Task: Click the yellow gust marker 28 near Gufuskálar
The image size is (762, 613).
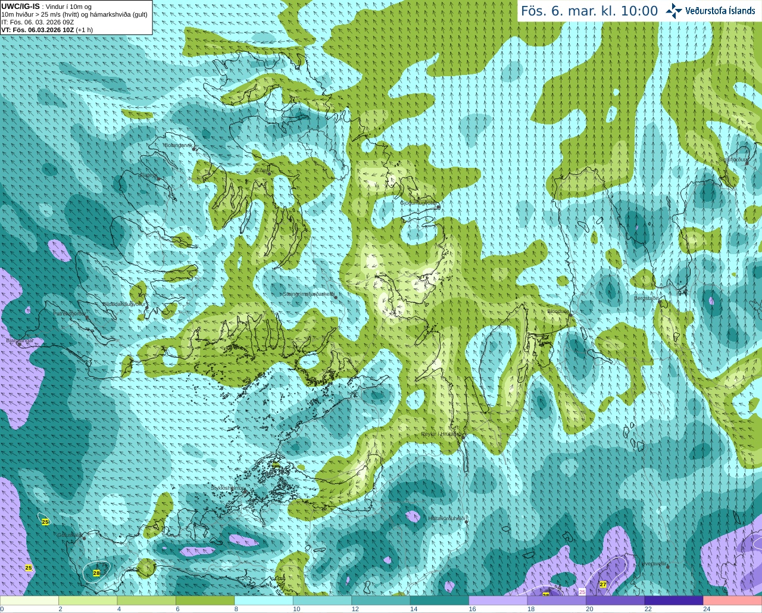Action: point(96,573)
